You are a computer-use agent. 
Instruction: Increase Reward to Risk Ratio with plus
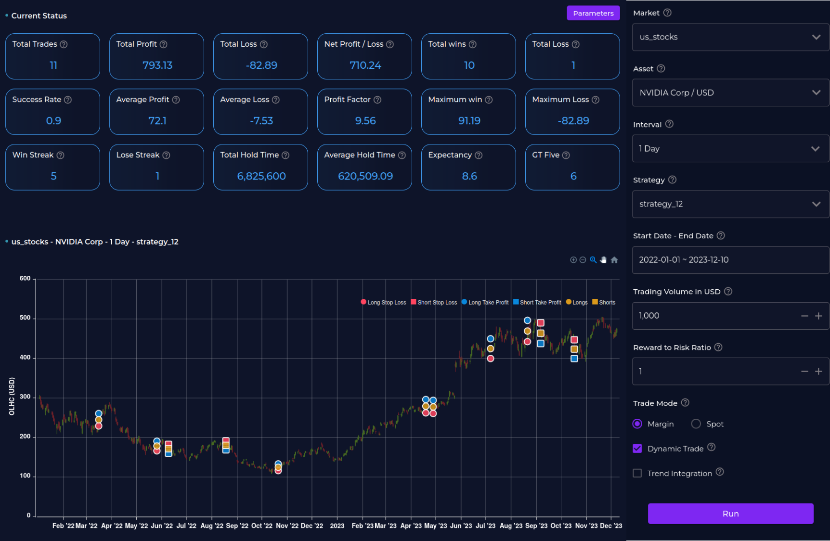click(x=818, y=372)
